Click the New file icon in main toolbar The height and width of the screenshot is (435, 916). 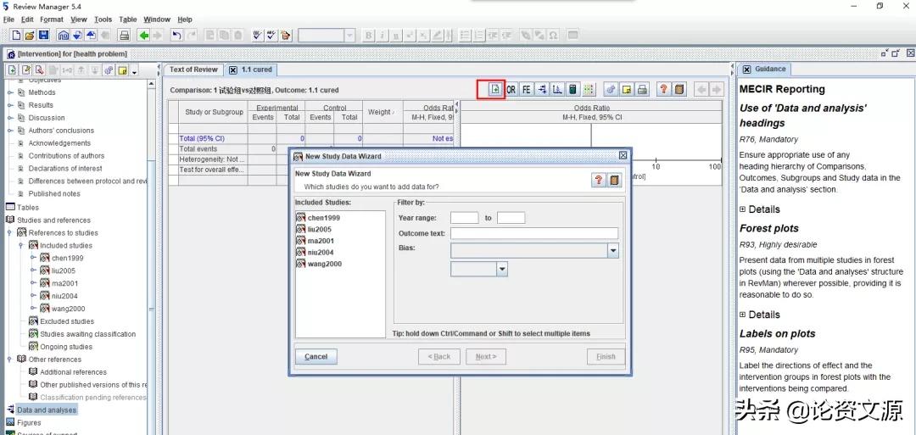click(16, 35)
